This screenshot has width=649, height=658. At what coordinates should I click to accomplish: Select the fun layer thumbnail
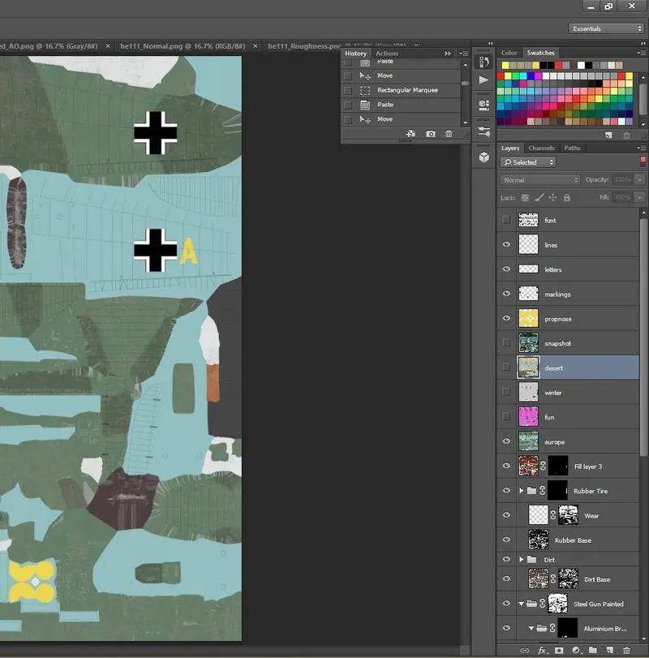tap(528, 417)
